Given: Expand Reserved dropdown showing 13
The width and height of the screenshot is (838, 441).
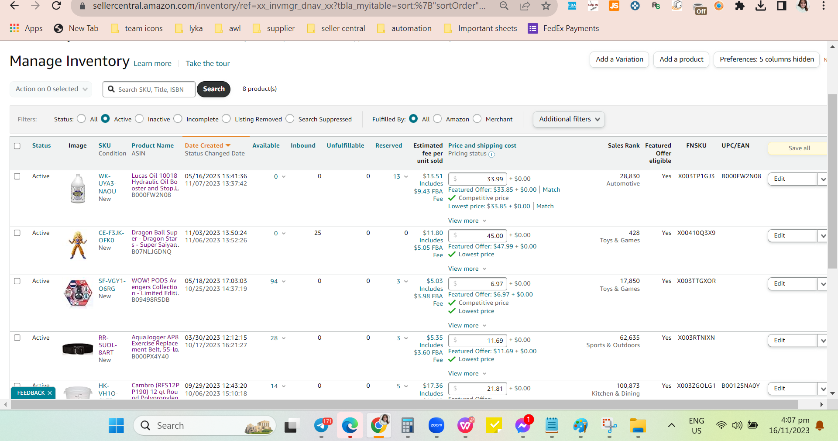Looking at the screenshot, I should point(401,176).
